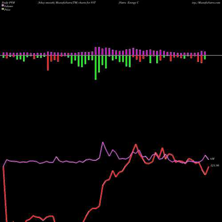The width and height of the screenshot is (222, 222).
Task: Click the '(Vistra Energy C' company name text
Action: [129, 3]
